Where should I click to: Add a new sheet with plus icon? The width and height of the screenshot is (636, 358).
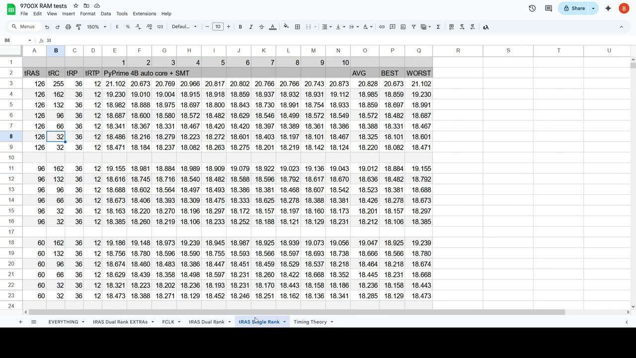pos(20,322)
